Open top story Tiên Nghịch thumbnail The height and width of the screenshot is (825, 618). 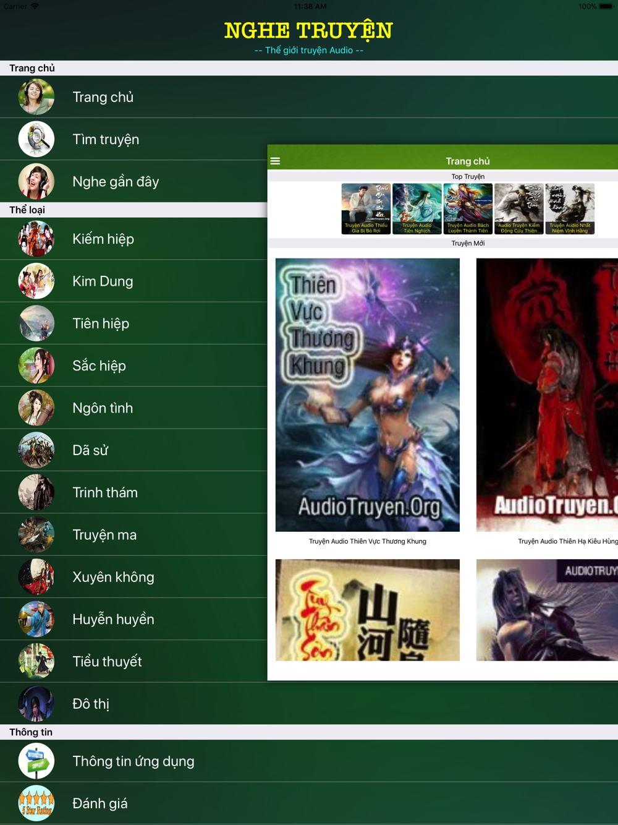tap(417, 208)
